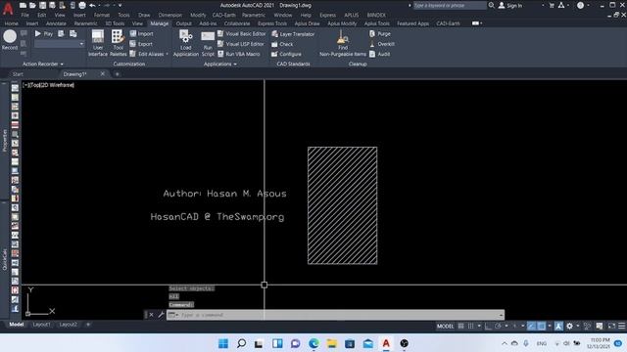Open File Explorer from the Windows taskbar
627x352 pixels.
tap(331, 343)
